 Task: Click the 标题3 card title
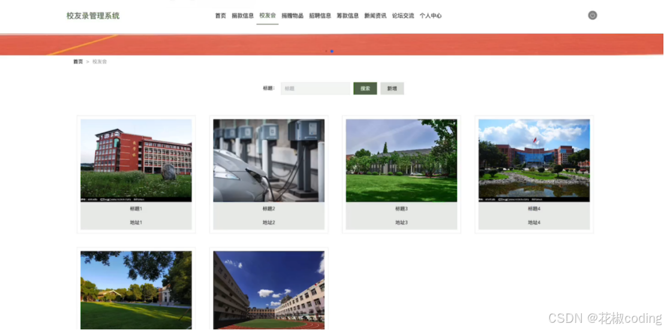tap(401, 208)
